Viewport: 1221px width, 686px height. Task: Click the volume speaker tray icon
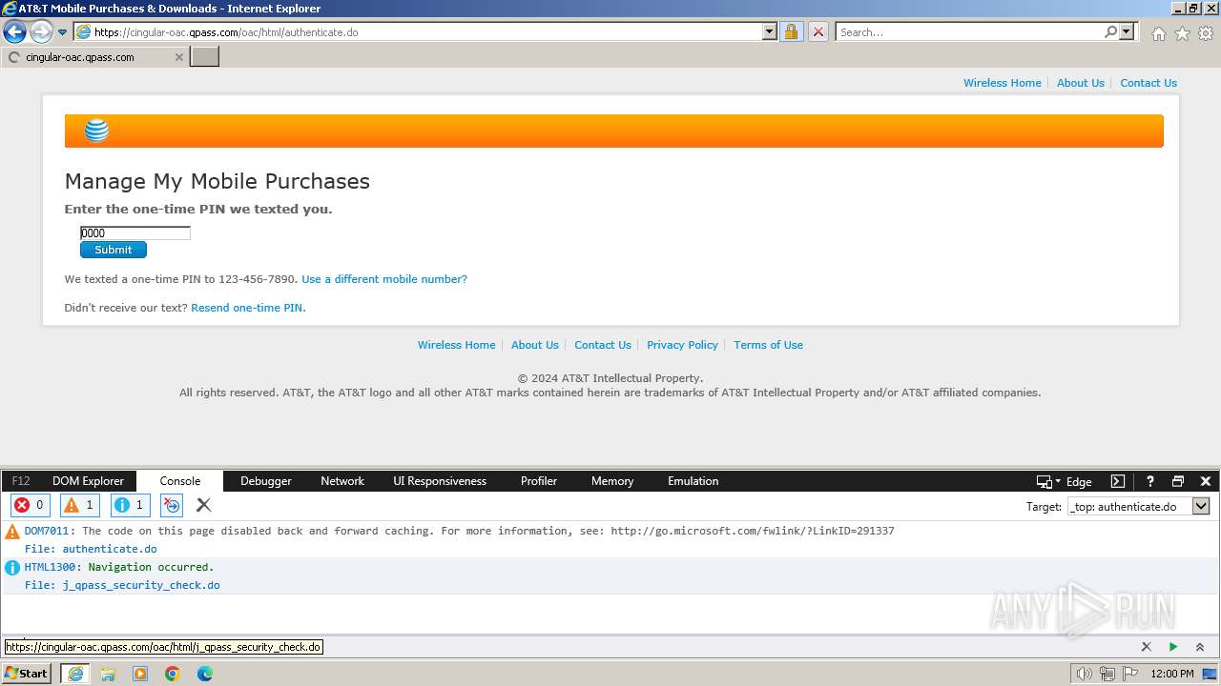point(1084,674)
